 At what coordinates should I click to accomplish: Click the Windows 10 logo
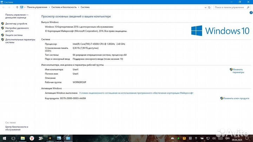(220, 31)
